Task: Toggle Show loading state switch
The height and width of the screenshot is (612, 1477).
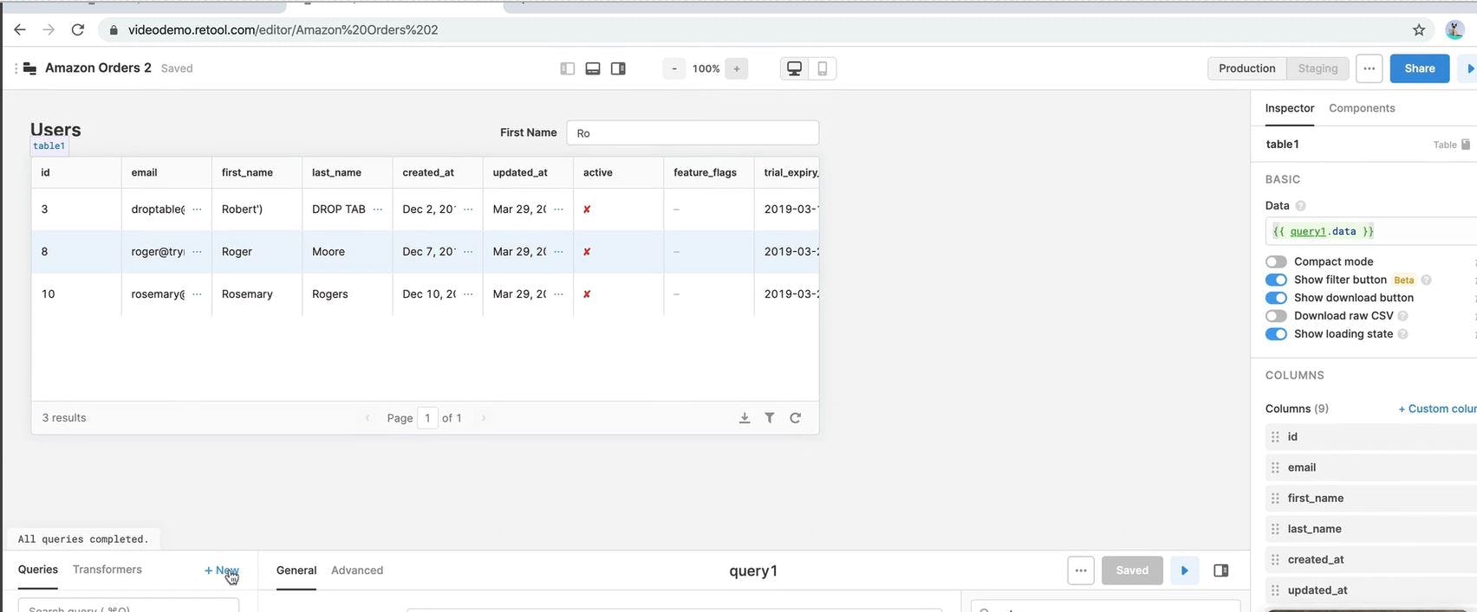Action: tap(1276, 334)
